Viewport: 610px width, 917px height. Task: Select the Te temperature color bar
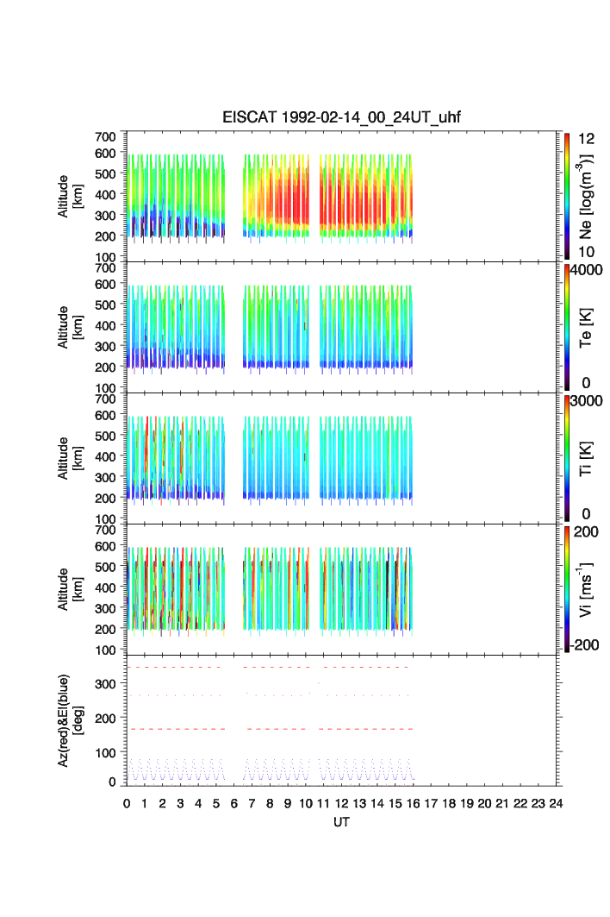pyautogui.click(x=567, y=327)
